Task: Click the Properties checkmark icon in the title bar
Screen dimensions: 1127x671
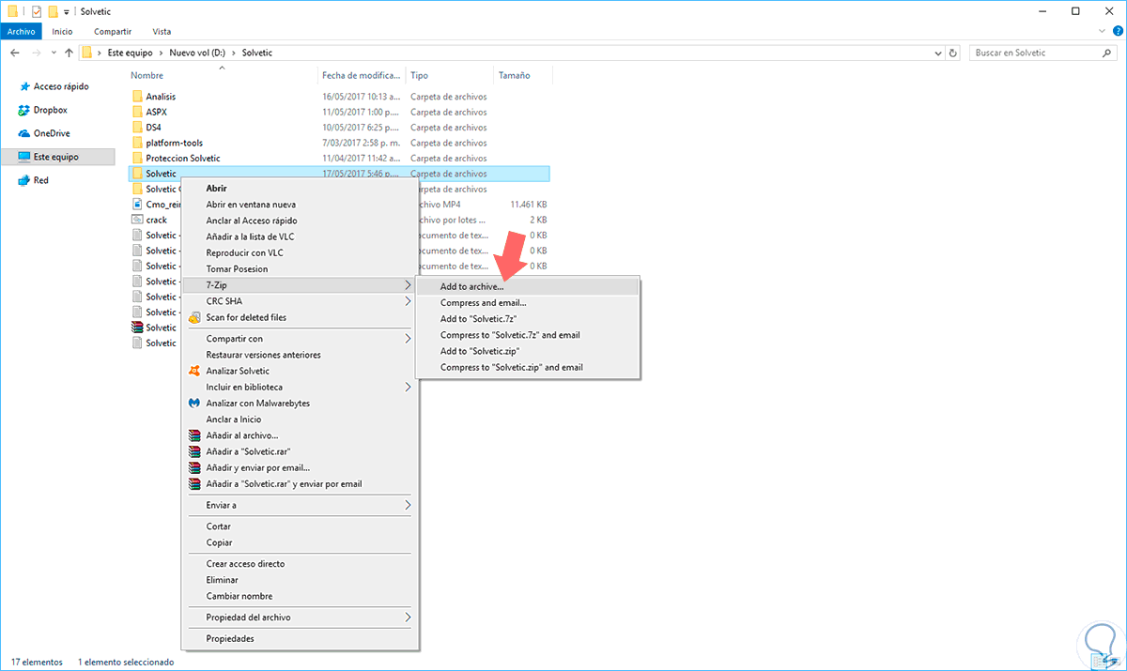Action: pyautogui.click(x=37, y=11)
